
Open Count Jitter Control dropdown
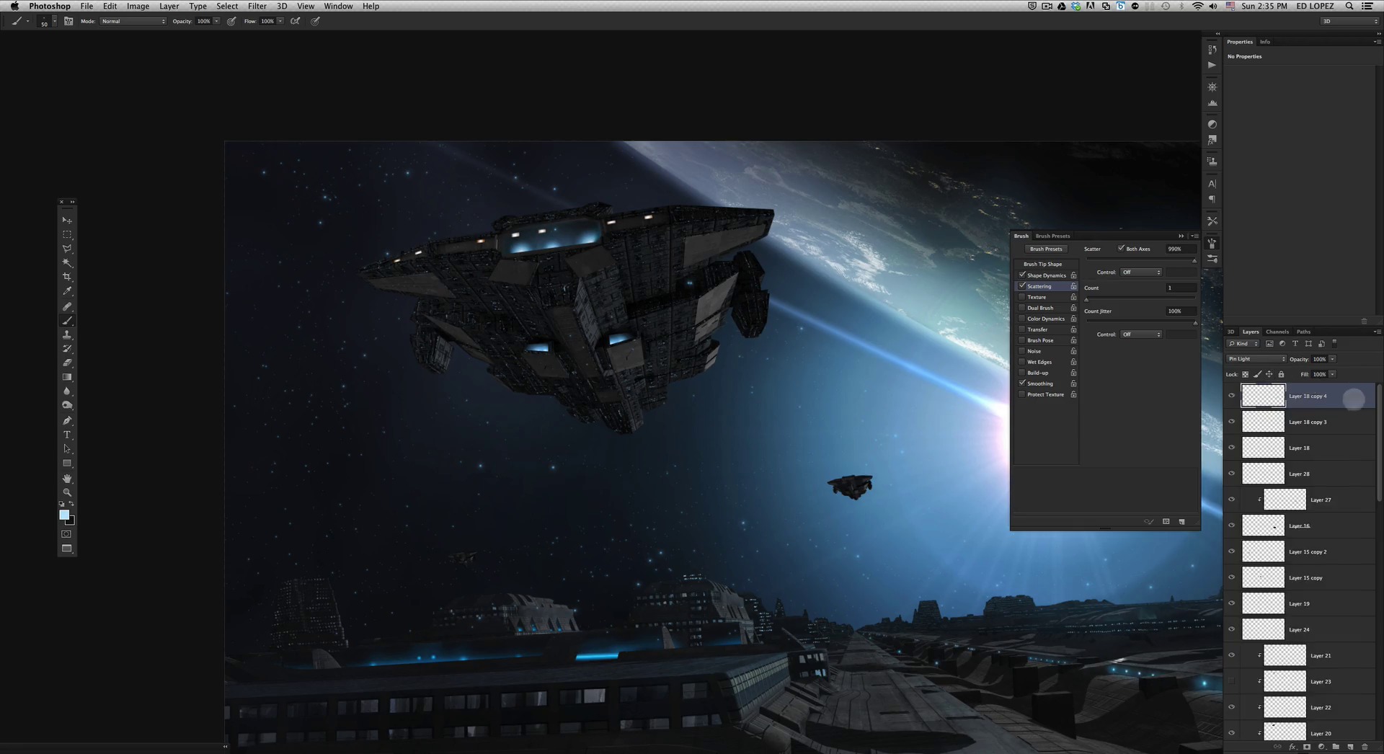click(x=1141, y=334)
